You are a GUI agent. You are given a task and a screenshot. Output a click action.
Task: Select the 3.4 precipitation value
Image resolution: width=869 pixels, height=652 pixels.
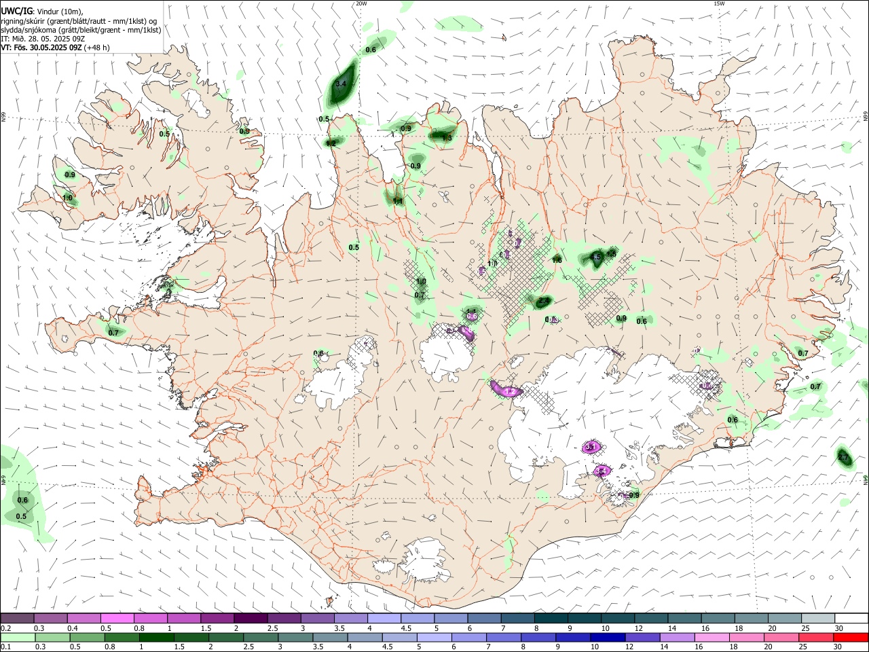point(341,84)
